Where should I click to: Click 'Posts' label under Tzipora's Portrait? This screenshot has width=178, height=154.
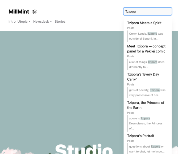(131, 141)
